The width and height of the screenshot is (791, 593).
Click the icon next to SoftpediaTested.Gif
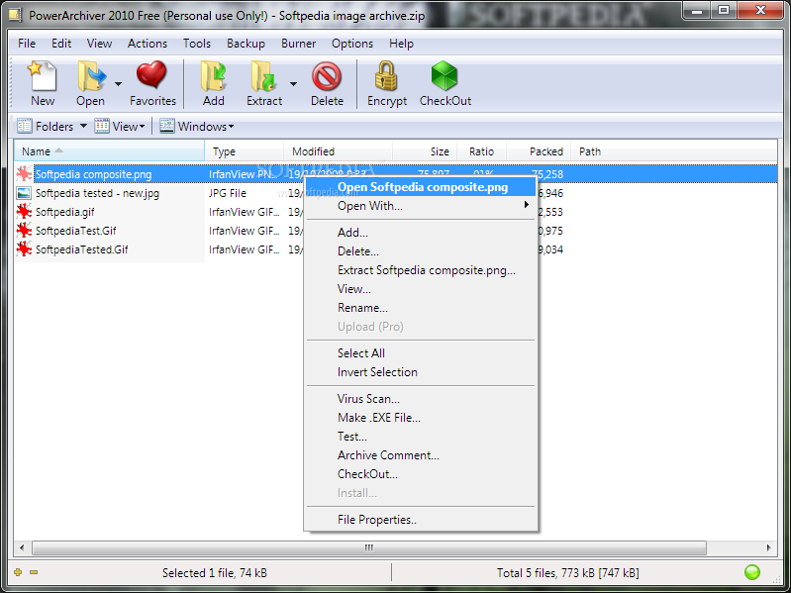[x=24, y=249]
